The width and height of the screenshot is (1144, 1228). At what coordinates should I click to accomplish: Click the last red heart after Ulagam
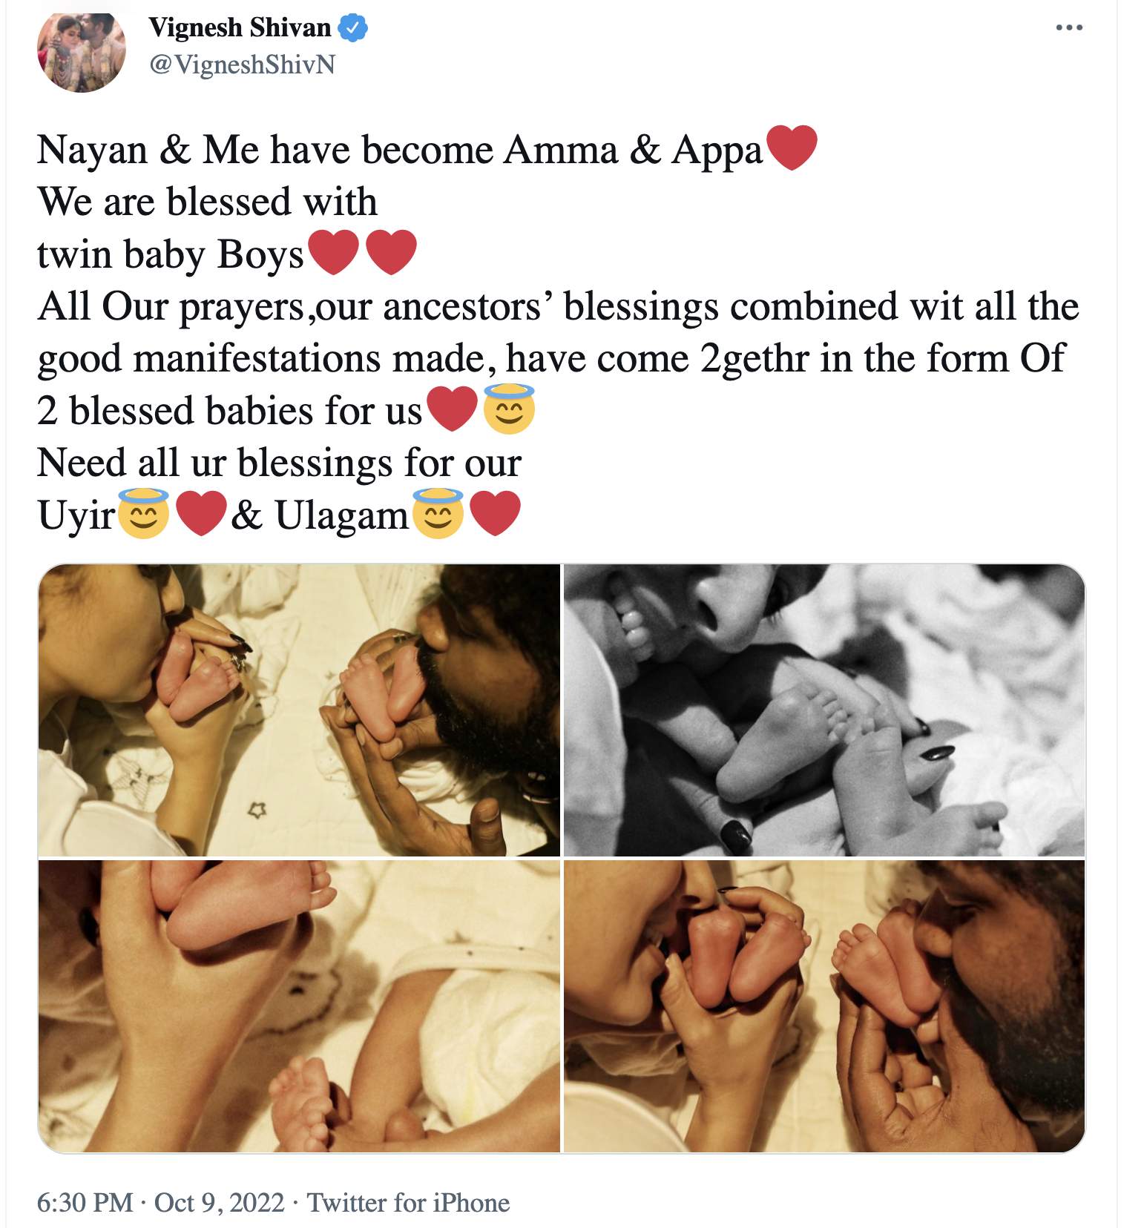496,514
